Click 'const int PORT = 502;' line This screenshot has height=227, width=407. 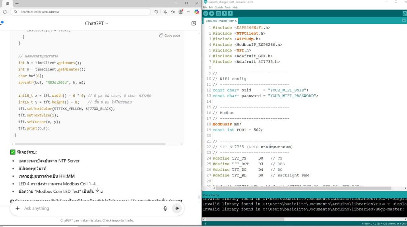point(238,130)
